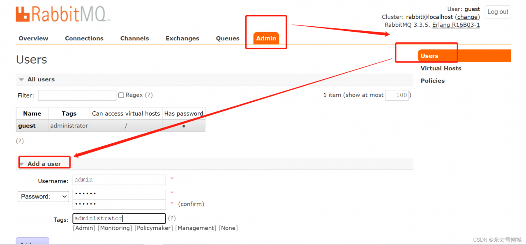This screenshot has width=526, height=245.
Task: Go to the Channels tab
Action: [x=134, y=38]
